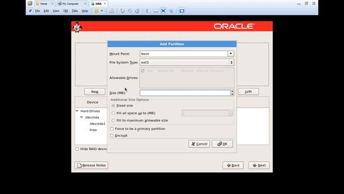Image resolution: width=344 pixels, height=194 pixels.
Task: Select the Free space row
Action: tap(93, 130)
